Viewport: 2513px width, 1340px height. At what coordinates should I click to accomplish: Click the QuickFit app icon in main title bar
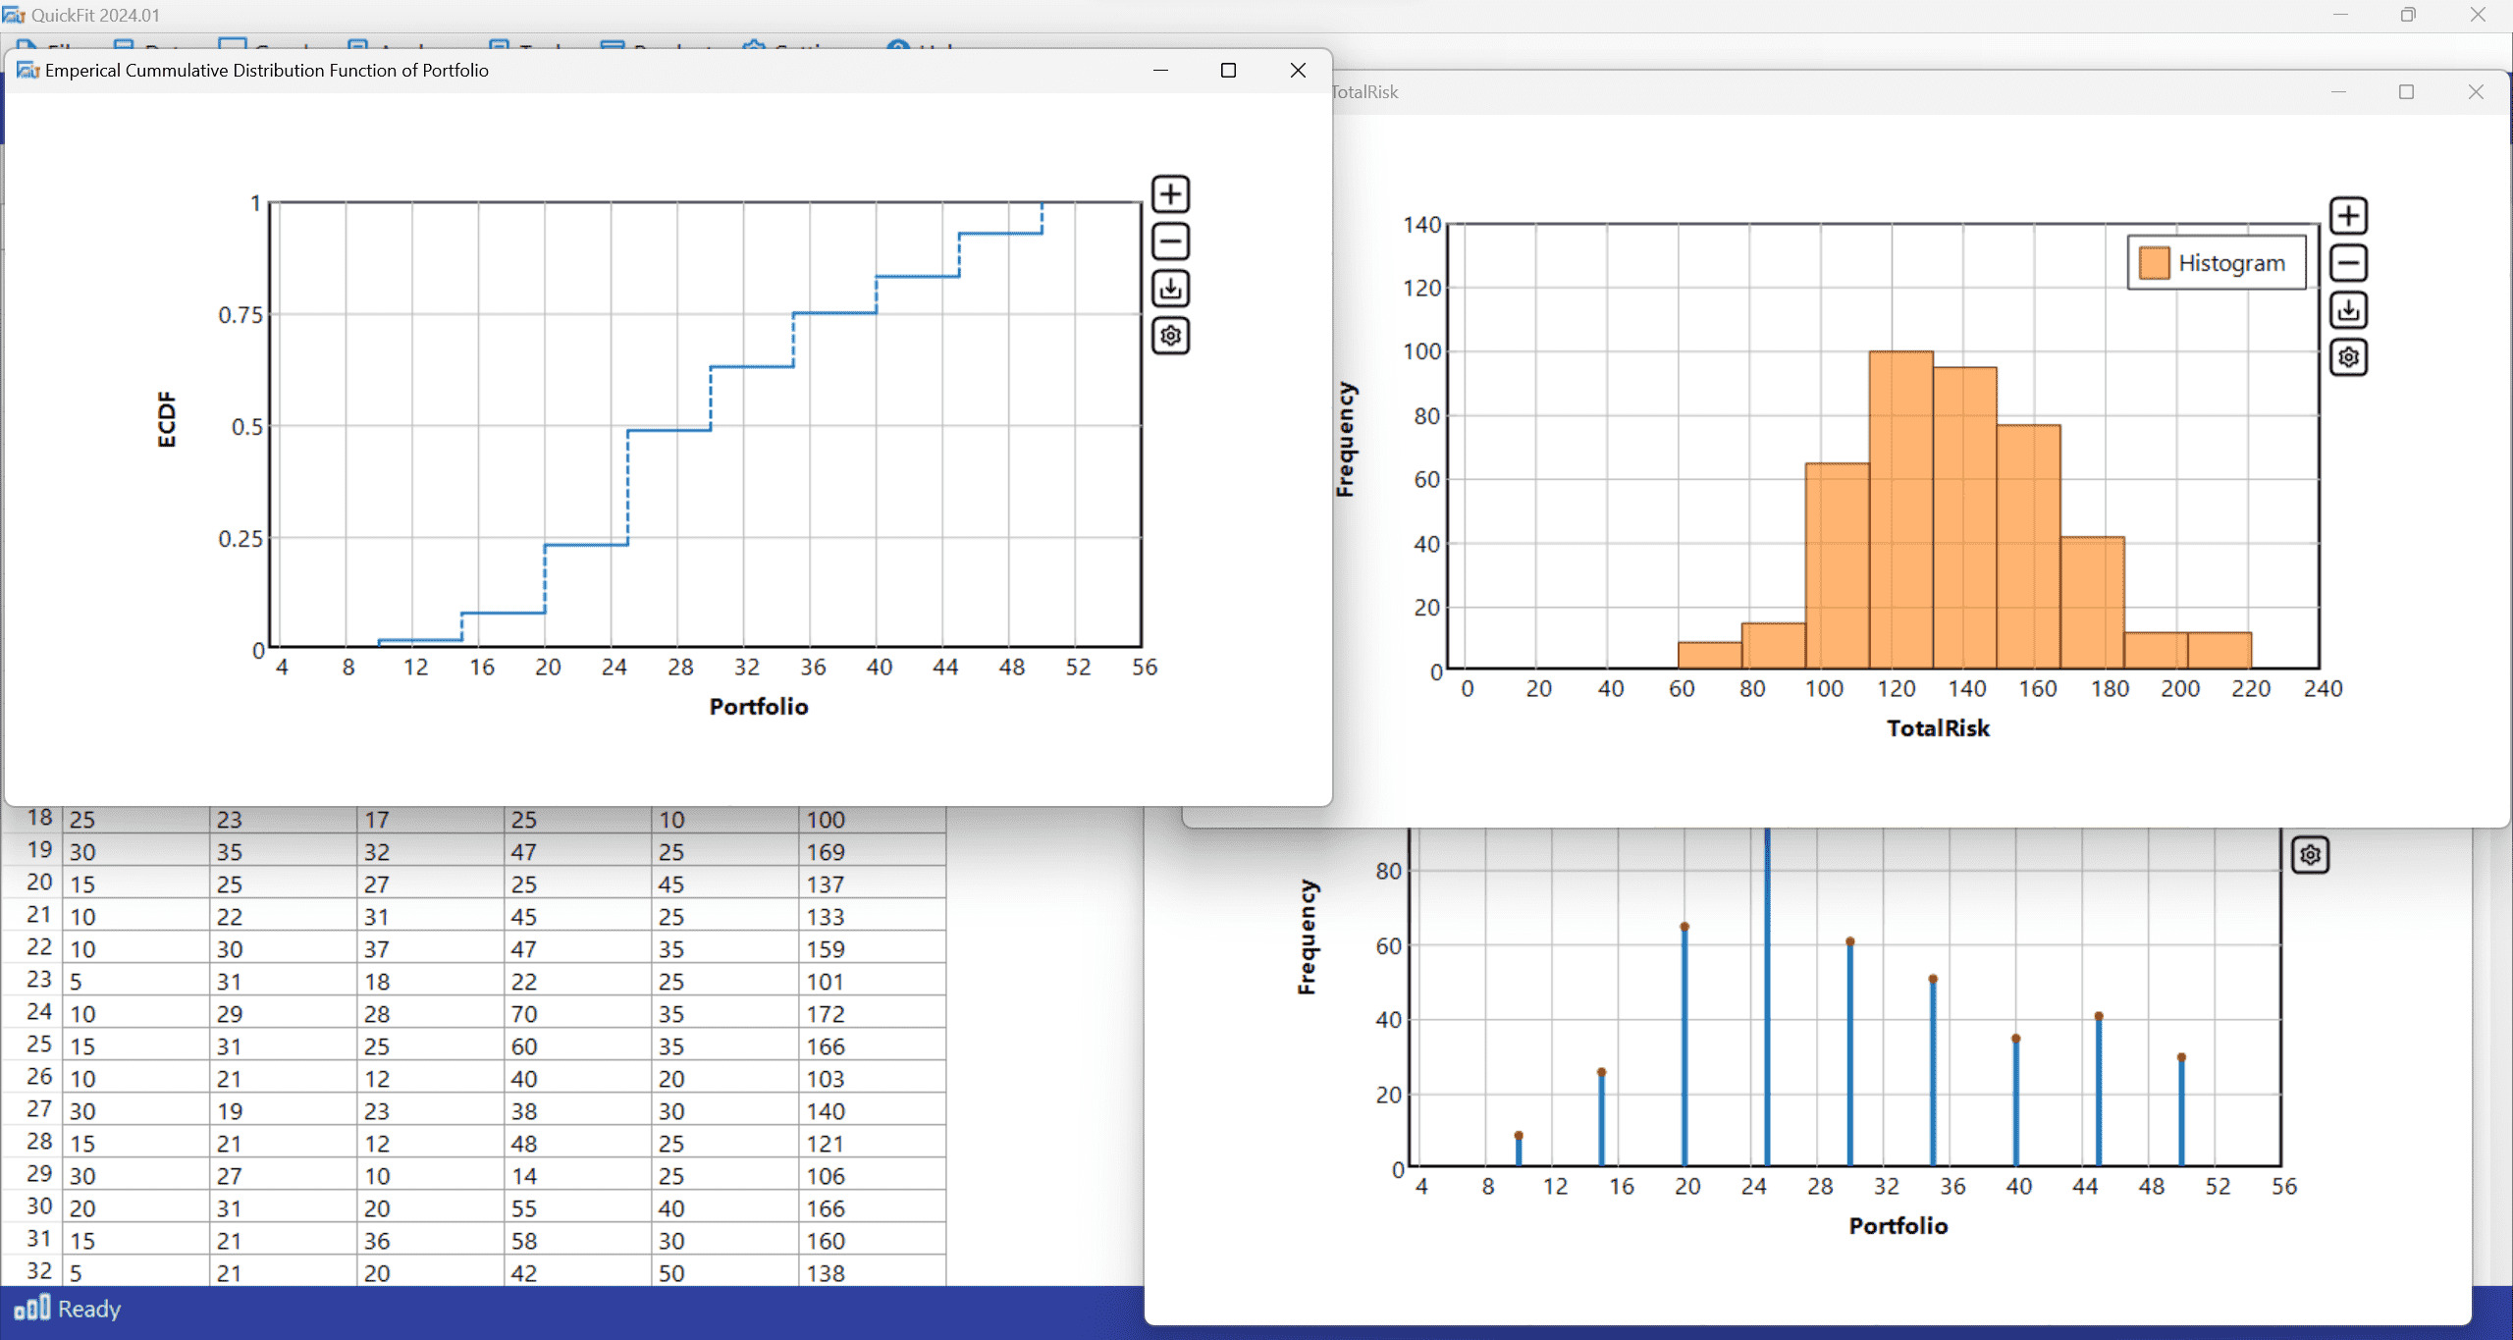[14, 15]
